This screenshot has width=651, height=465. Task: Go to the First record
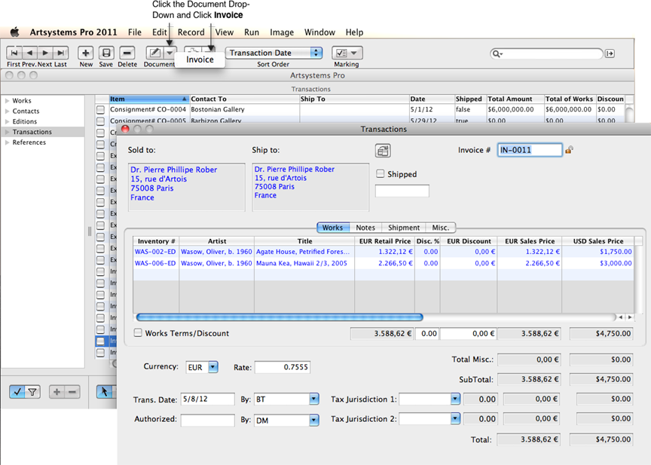(x=14, y=54)
